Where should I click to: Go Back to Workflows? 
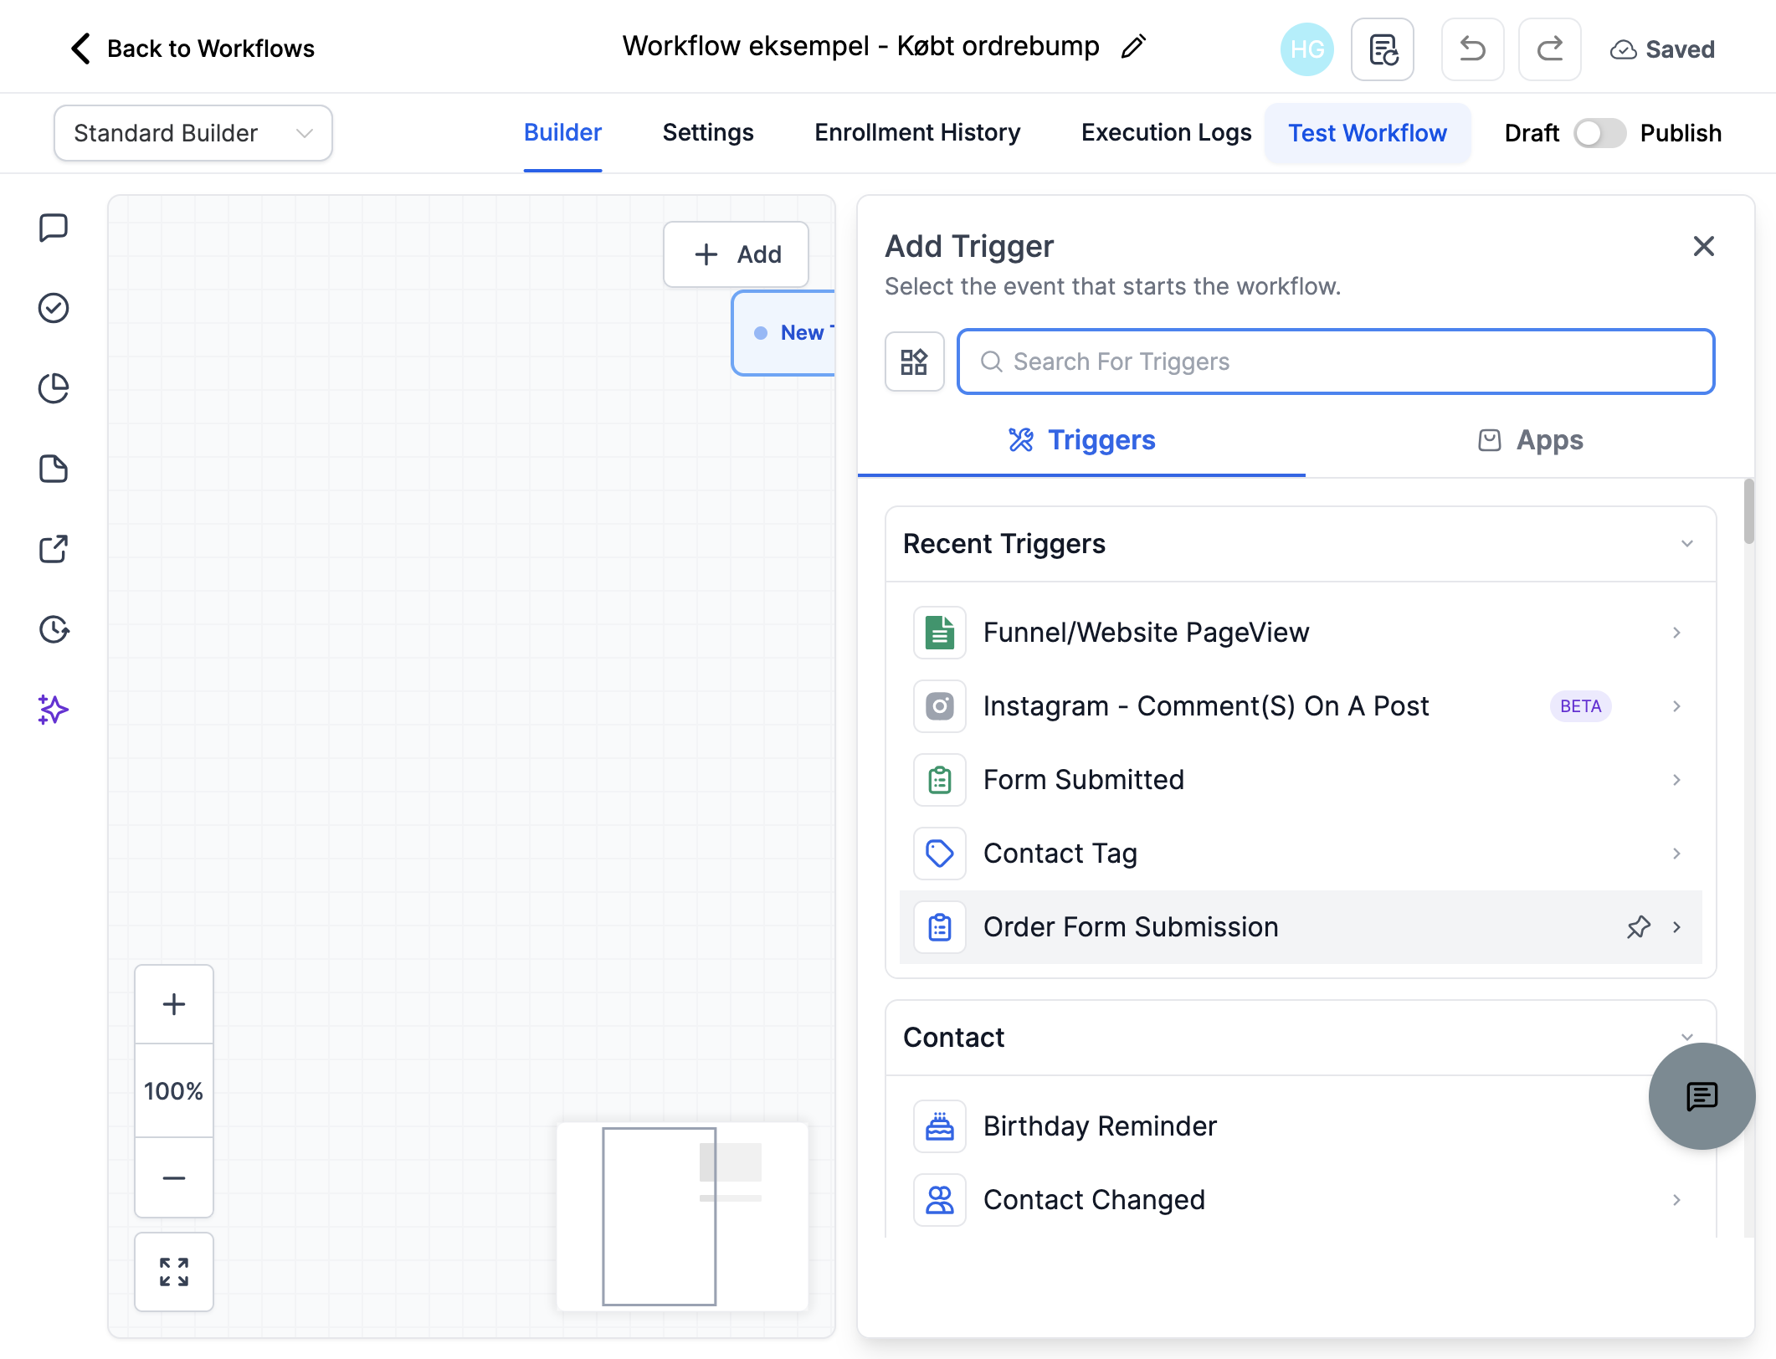192,49
